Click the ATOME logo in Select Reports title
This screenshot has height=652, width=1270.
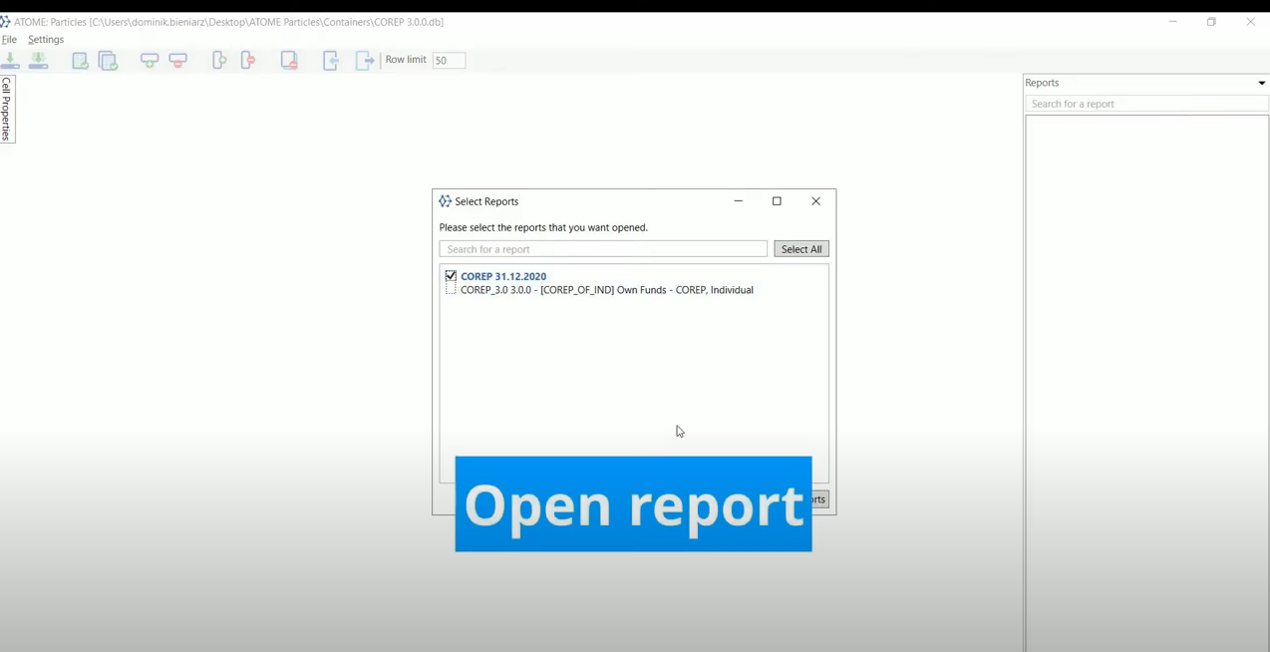[x=445, y=201]
